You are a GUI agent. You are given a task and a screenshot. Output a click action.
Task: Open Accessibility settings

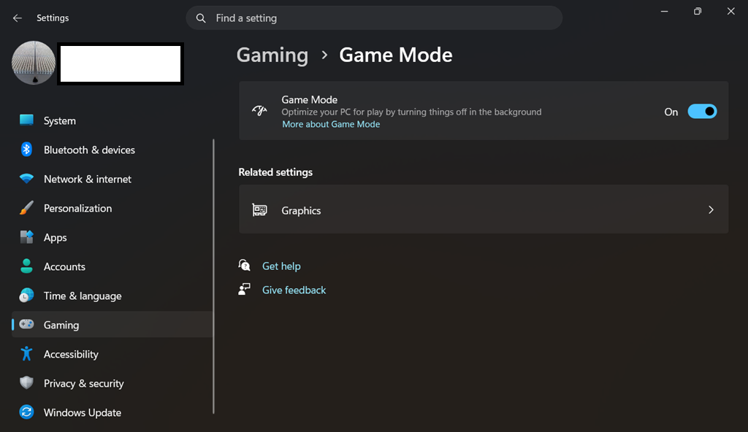[112, 354]
